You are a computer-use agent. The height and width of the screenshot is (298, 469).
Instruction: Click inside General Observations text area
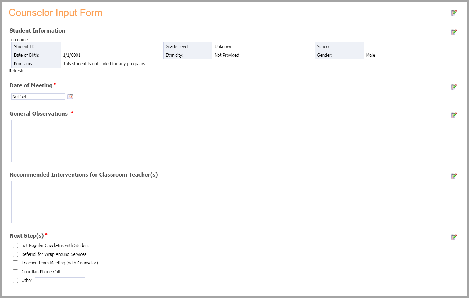coord(234,141)
